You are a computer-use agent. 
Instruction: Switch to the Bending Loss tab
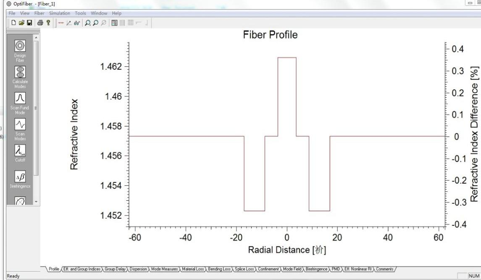tap(222, 269)
